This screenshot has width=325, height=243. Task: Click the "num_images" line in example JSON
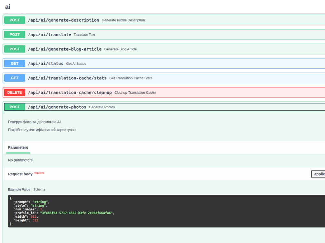point(28,209)
